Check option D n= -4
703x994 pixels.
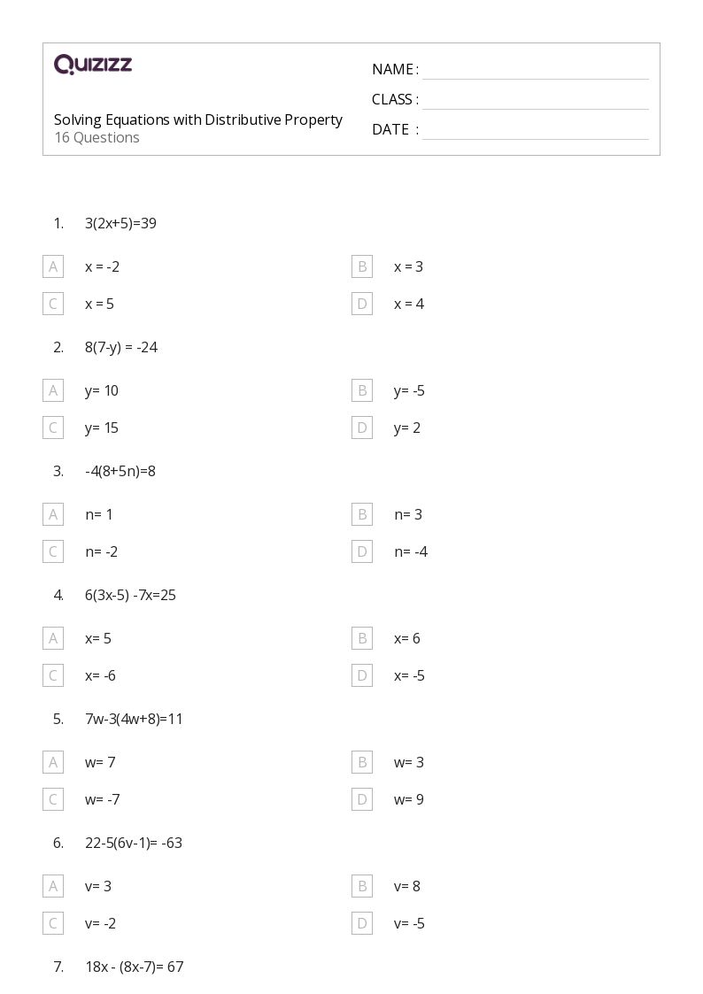pyautogui.click(x=362, y=551)
